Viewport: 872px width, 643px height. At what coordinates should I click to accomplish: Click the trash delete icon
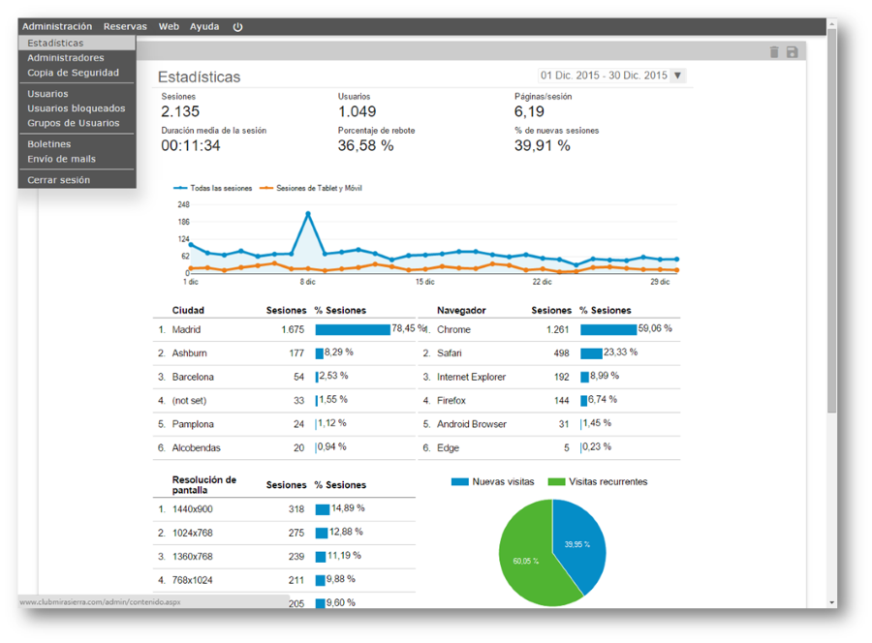point(774,51)
